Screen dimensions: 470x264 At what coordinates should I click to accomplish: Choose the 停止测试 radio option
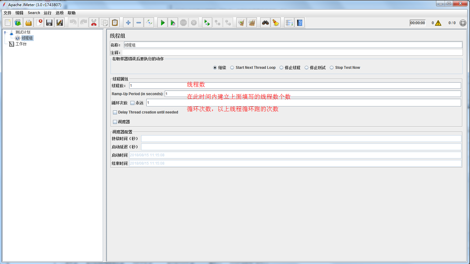pyautogui.click(x=306, y=68)
